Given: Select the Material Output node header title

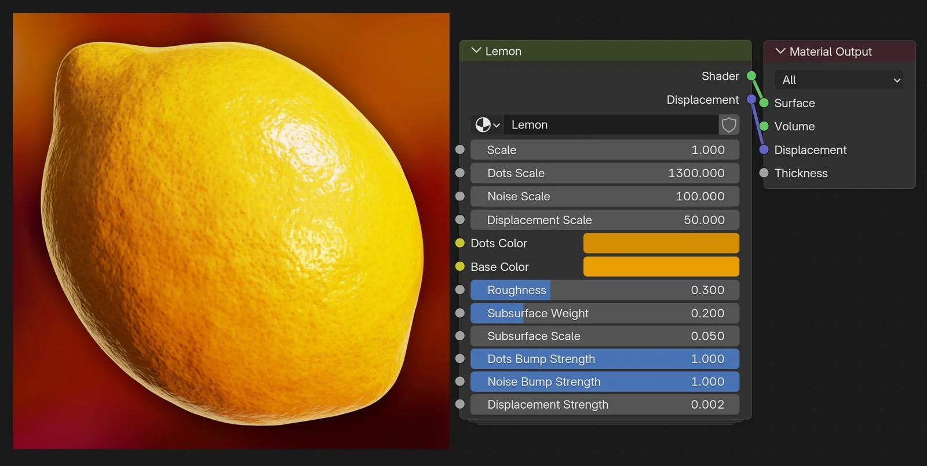Looking at the screenshot, I should coord(830,52).
